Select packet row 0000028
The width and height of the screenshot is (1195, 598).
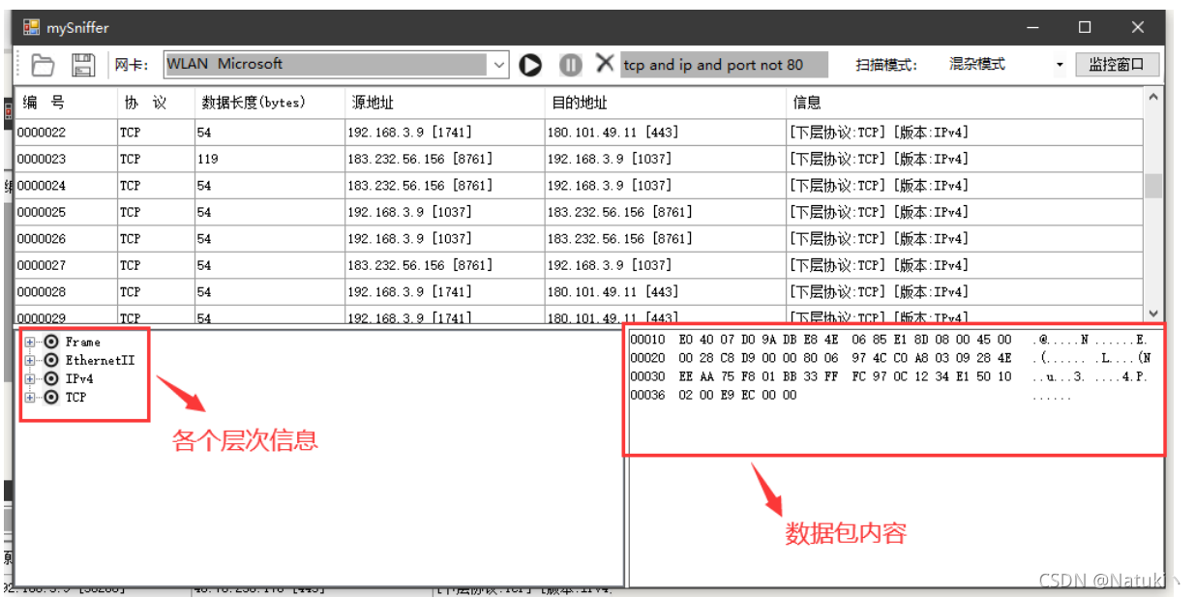click(x=579, y=292)
